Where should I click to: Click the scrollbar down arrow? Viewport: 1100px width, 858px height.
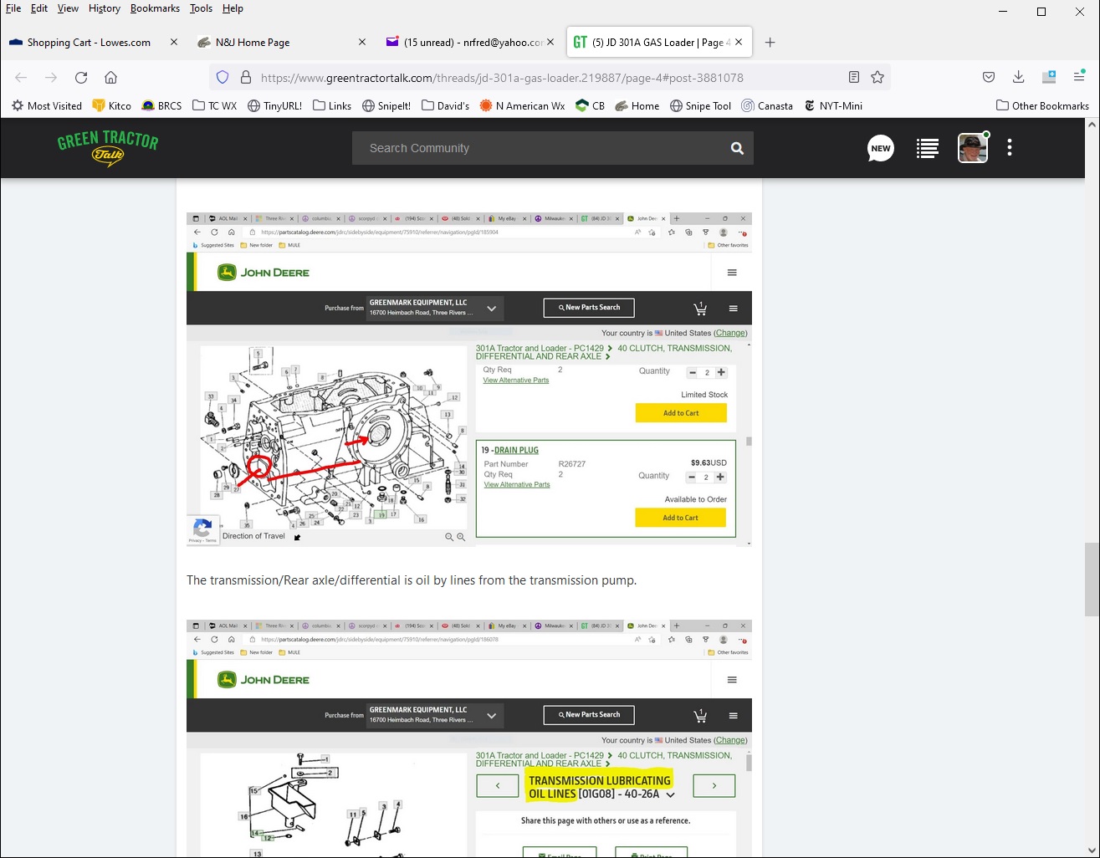(x=1092, y=851)
